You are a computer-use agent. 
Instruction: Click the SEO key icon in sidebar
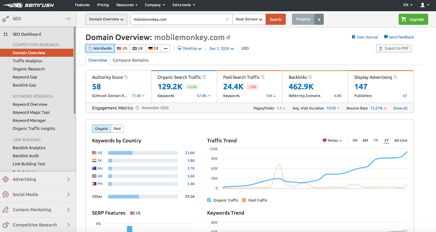click(5, 19)
